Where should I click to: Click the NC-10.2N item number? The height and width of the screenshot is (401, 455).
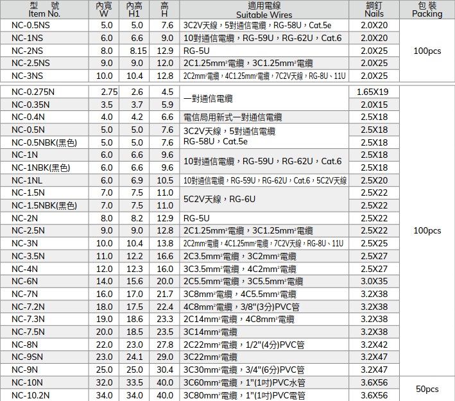[x=30, y=395]
